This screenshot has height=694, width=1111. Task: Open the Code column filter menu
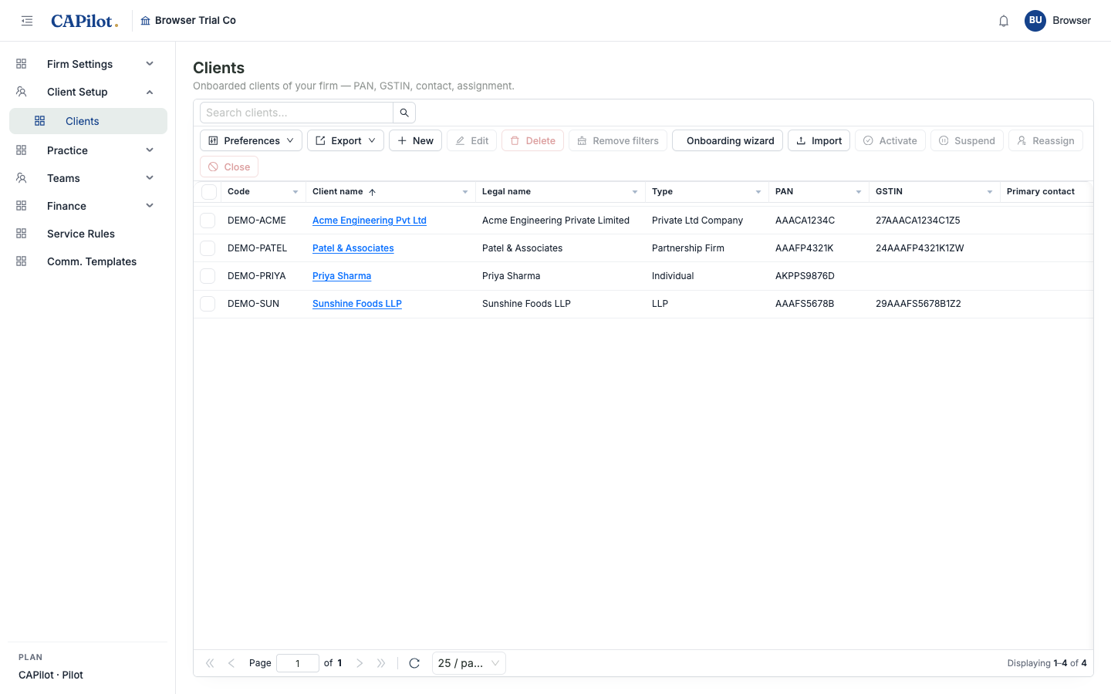[x=295, y=192]
